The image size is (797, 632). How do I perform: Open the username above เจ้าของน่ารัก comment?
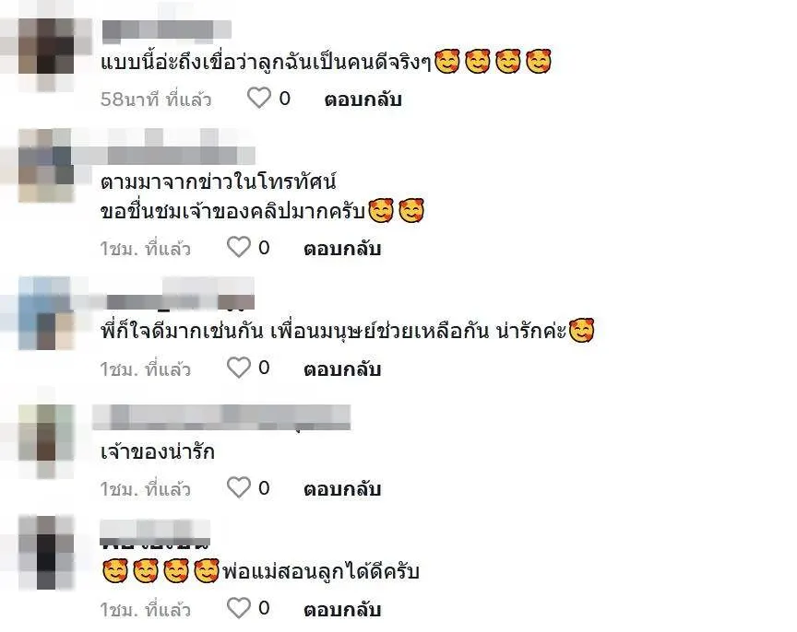221,417
